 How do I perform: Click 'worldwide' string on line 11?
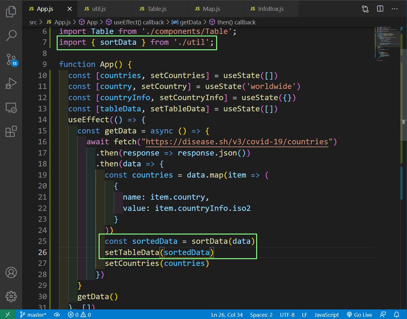[271, 86]
